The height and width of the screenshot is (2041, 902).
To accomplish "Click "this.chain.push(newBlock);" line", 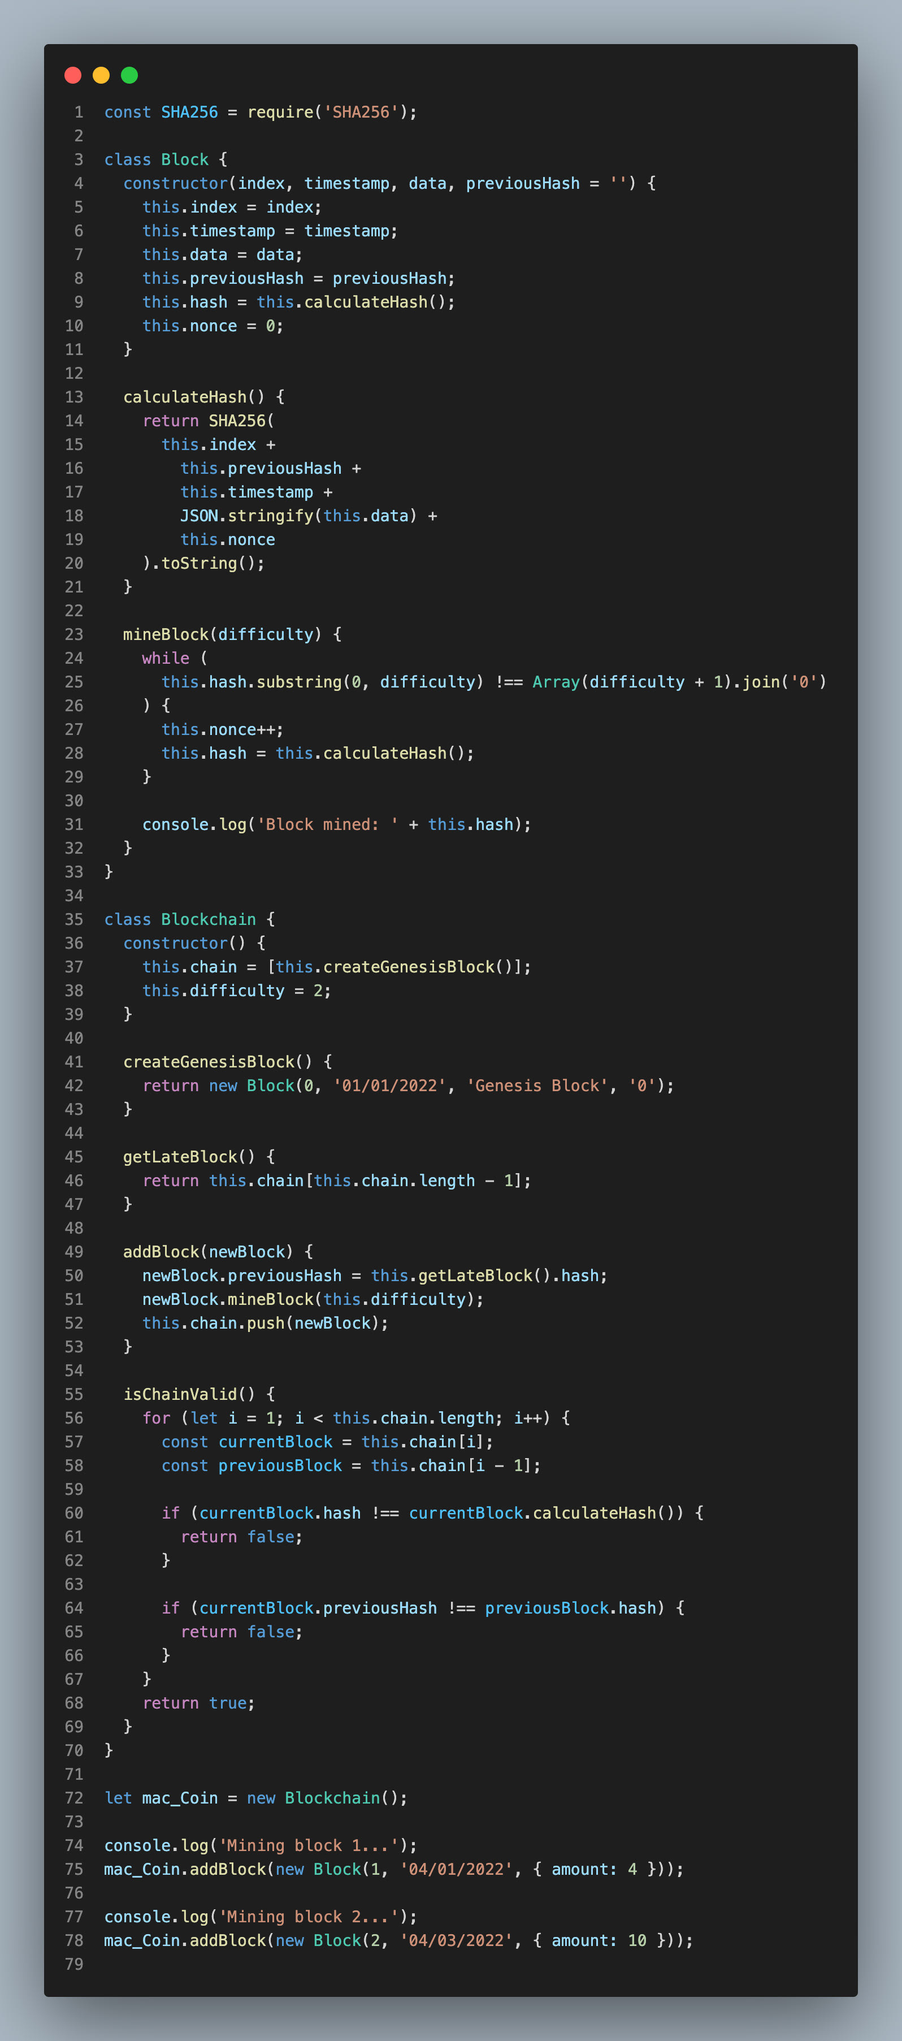I will coord(265,1323).
